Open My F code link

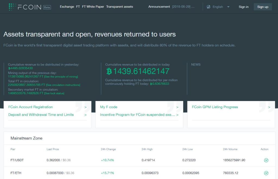pos(109,107)
